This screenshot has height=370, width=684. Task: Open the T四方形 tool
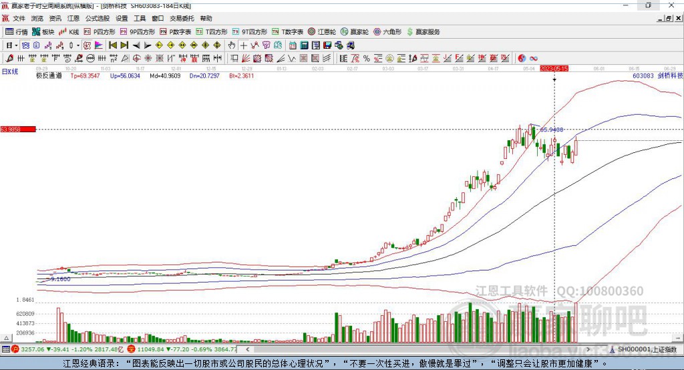[x=212, y=32]
